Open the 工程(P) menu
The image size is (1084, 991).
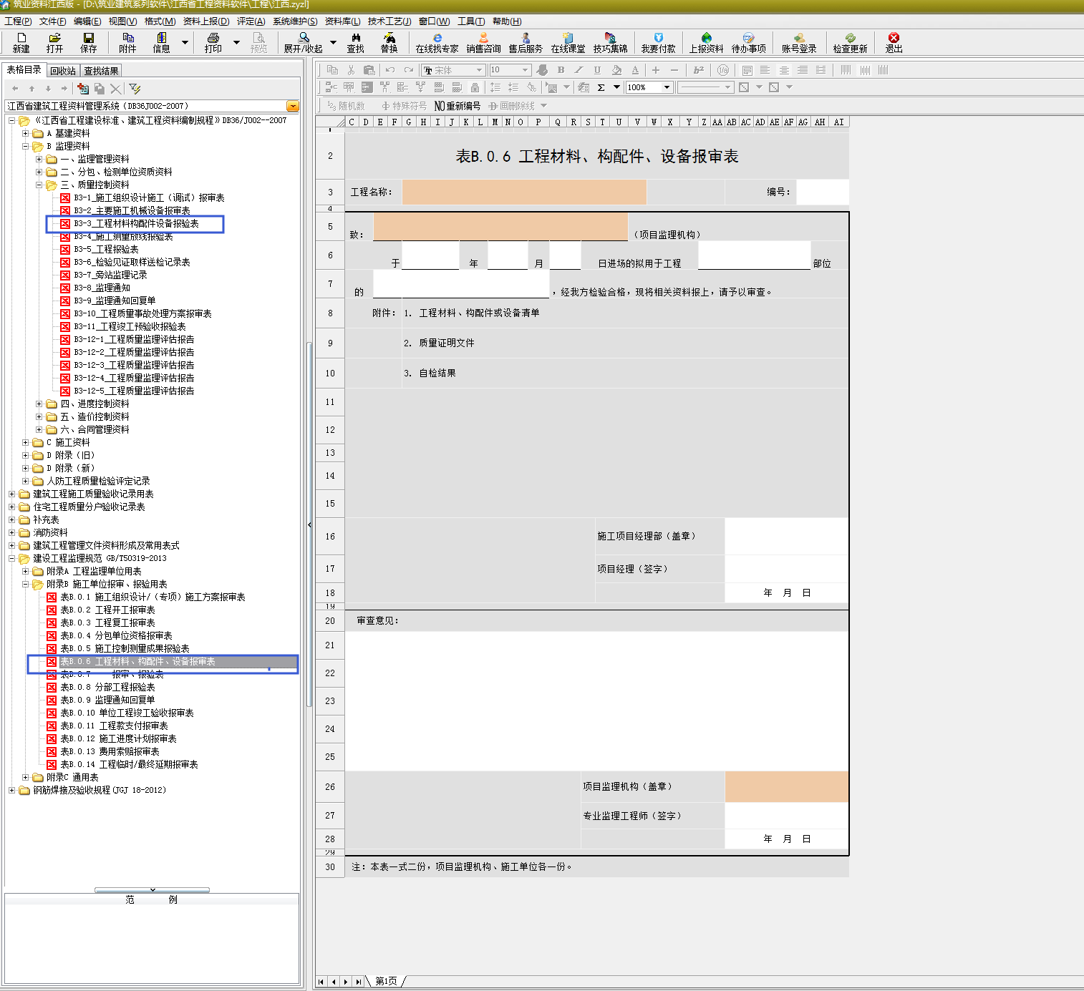[18, 21]
